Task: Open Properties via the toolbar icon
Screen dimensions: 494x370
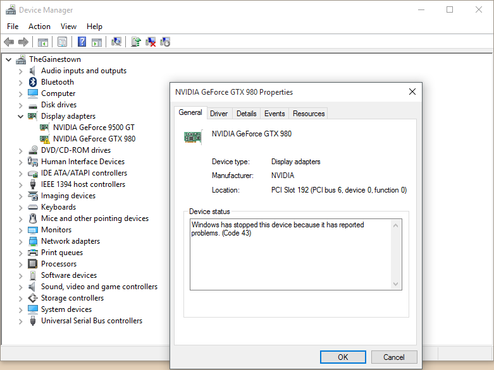Action: point(62,42)
